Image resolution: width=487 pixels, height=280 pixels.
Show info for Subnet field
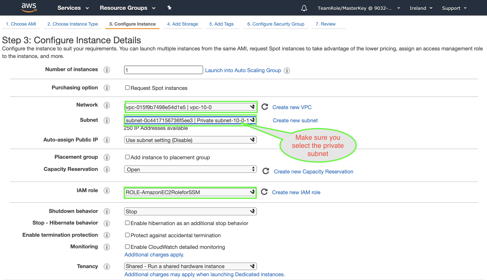(107, 120)
